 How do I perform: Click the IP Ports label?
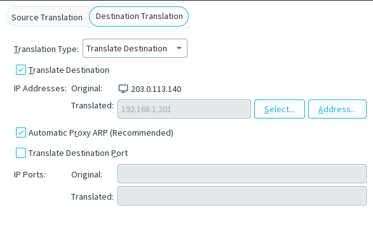coord(30,174)
